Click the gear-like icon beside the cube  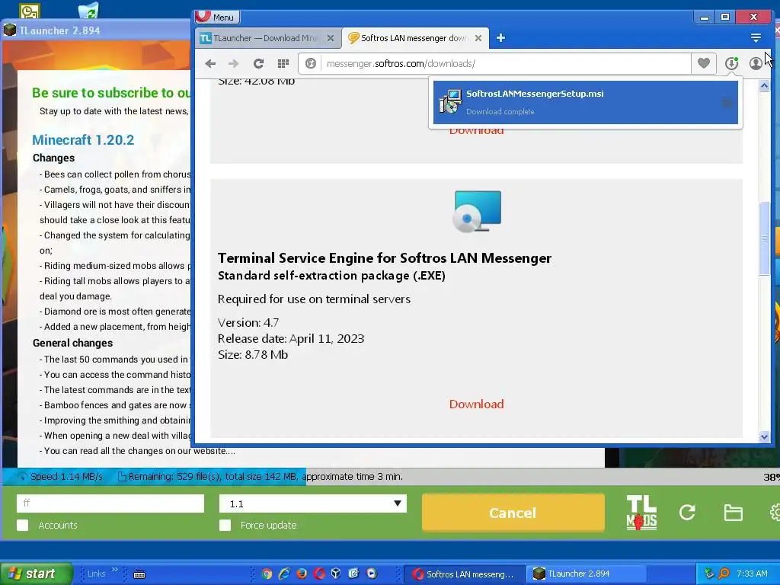tap(353, 574)
